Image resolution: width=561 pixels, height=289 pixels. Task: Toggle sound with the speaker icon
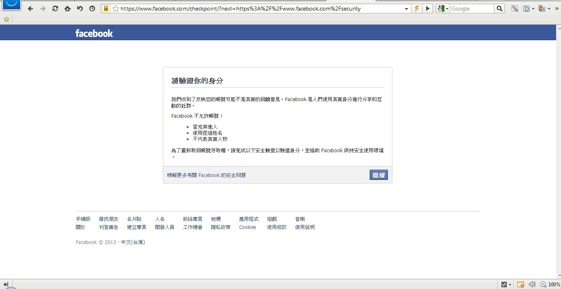click(x=532, y=285)
